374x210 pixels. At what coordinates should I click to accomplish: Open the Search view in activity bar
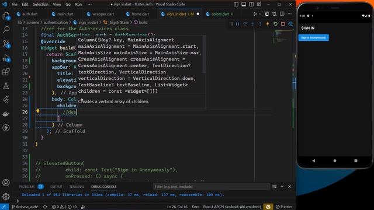click(x=6, y=30)
